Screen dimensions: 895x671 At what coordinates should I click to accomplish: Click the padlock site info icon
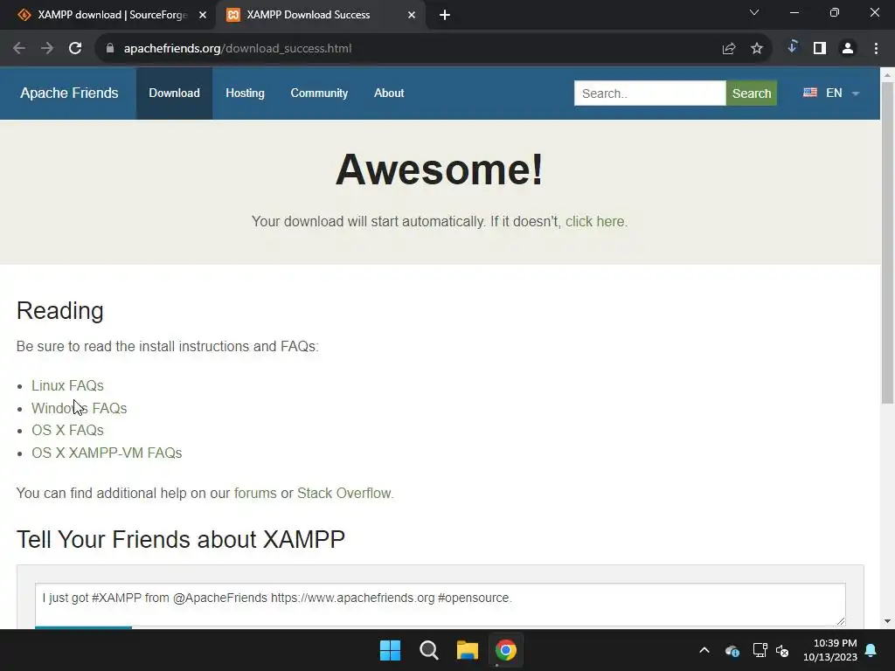(110, 49)
